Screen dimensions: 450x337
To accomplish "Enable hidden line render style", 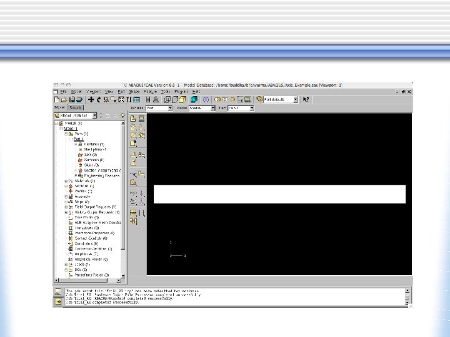I will pos(175,99).
